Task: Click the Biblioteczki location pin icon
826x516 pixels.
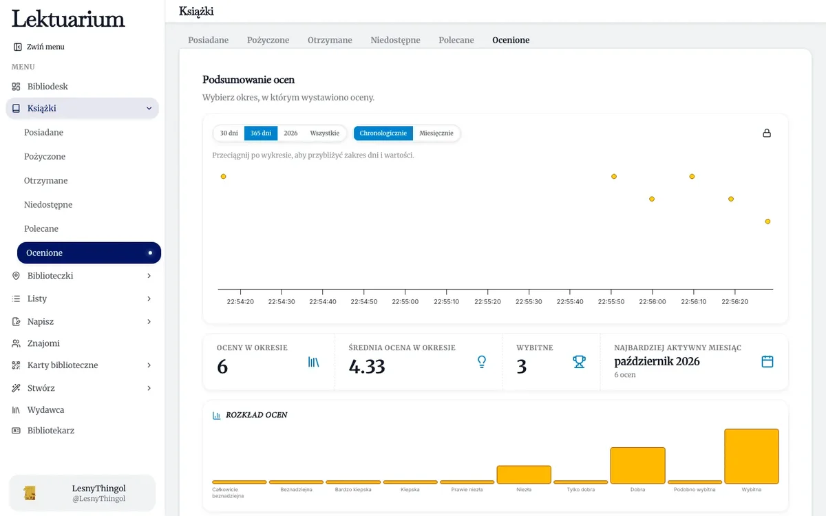Action: 17,276
